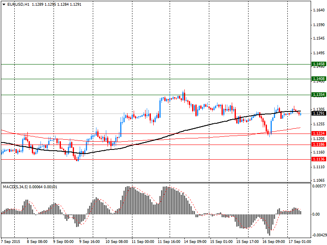
Task: Click the 1.1590 price scale value
Action: pos(319,25)
